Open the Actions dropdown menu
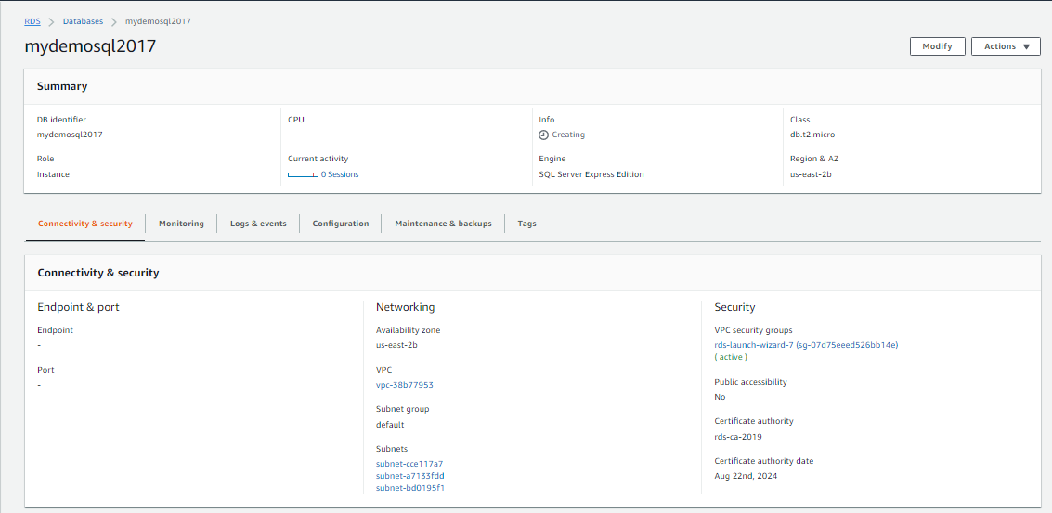1052x513 pixels. [1006, 46]
